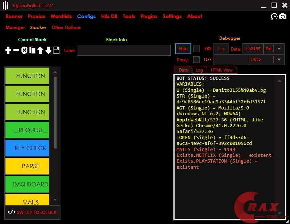Click the debugger output scroll-down arrow
Image resolution: width=290 pixels, height=224 pixels.
[279, 213]
